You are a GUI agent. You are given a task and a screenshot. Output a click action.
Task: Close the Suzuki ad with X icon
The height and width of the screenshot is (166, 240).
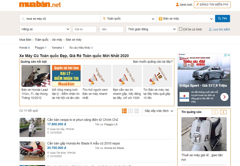229,55
